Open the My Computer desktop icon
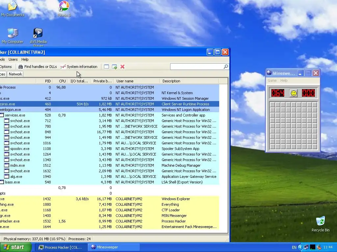This screenshot has height=252, width=337. tap(13, 36)
